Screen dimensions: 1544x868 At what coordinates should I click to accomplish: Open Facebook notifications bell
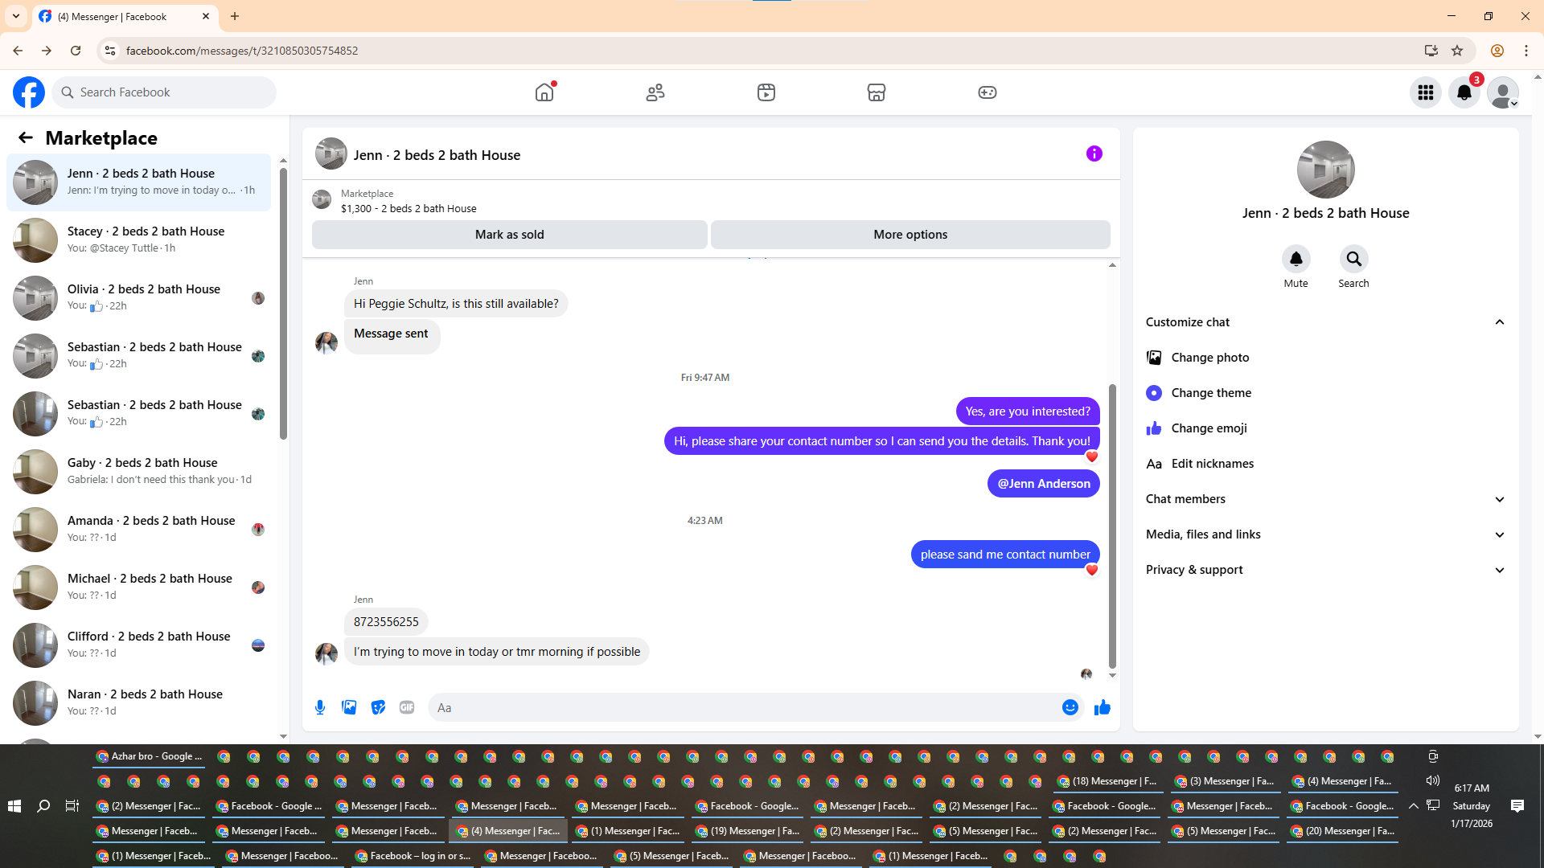1464,92
